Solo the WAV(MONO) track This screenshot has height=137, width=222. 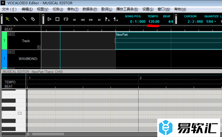click(13, 52)
